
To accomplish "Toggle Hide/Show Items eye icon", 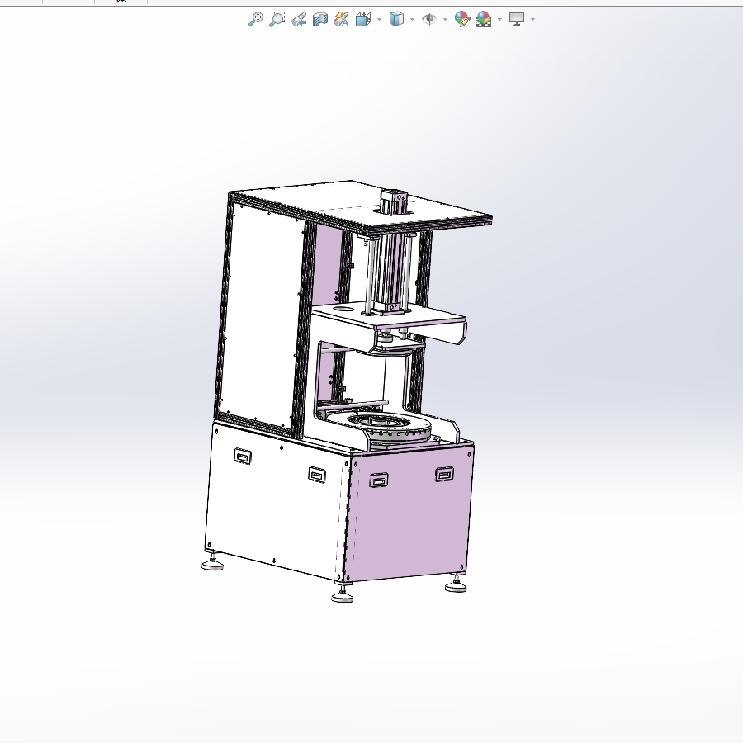I will coord(429,20).
